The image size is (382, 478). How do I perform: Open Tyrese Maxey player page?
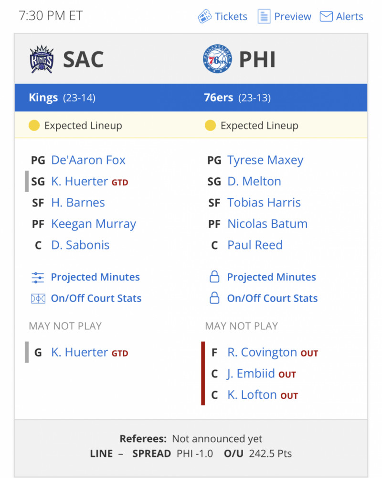(x=265, y=160)
